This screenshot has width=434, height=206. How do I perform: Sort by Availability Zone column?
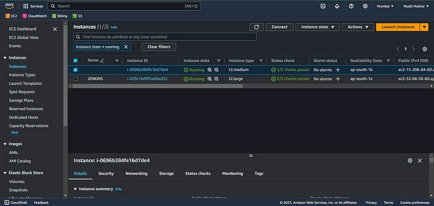[388, 61]
